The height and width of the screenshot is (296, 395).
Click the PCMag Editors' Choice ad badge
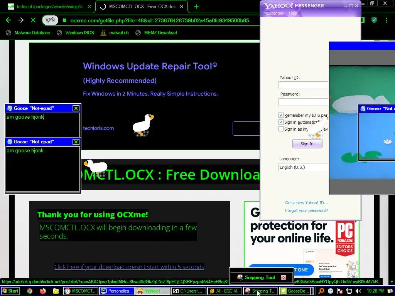(x=345, y=239)
